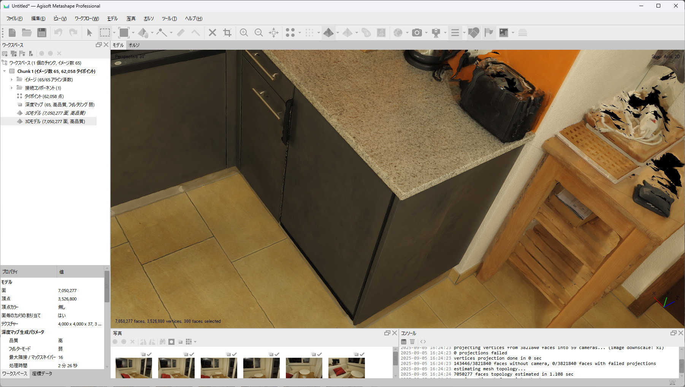This screenshot has height=387, width=685.
Task: Open 3D model display mode dropdown arrow
Action: 338,33
